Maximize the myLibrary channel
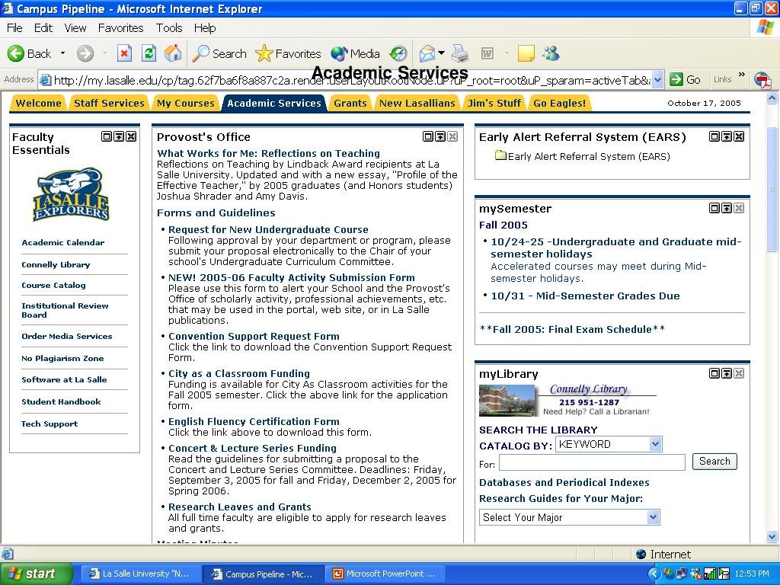The image size is (780, 585). [714, 373]
